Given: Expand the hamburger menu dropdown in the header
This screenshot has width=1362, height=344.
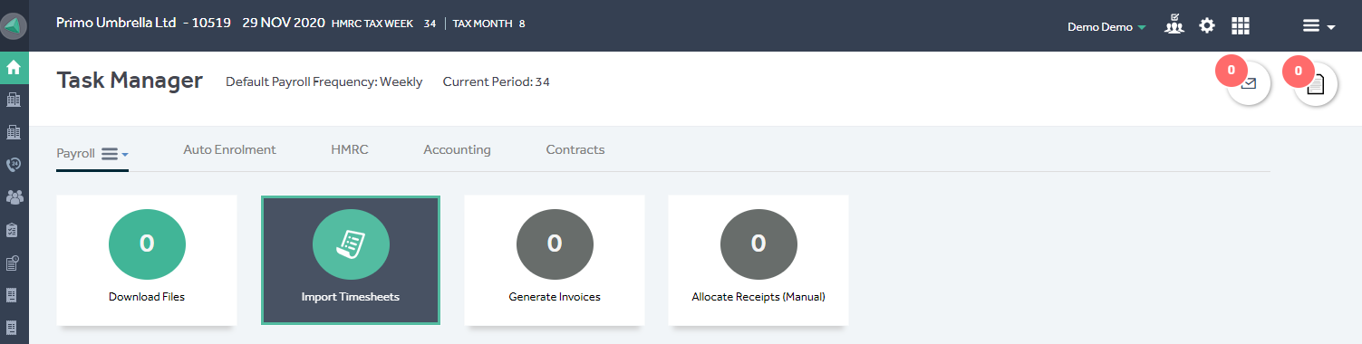Looking at the screenshot, I should [1319, 26].
